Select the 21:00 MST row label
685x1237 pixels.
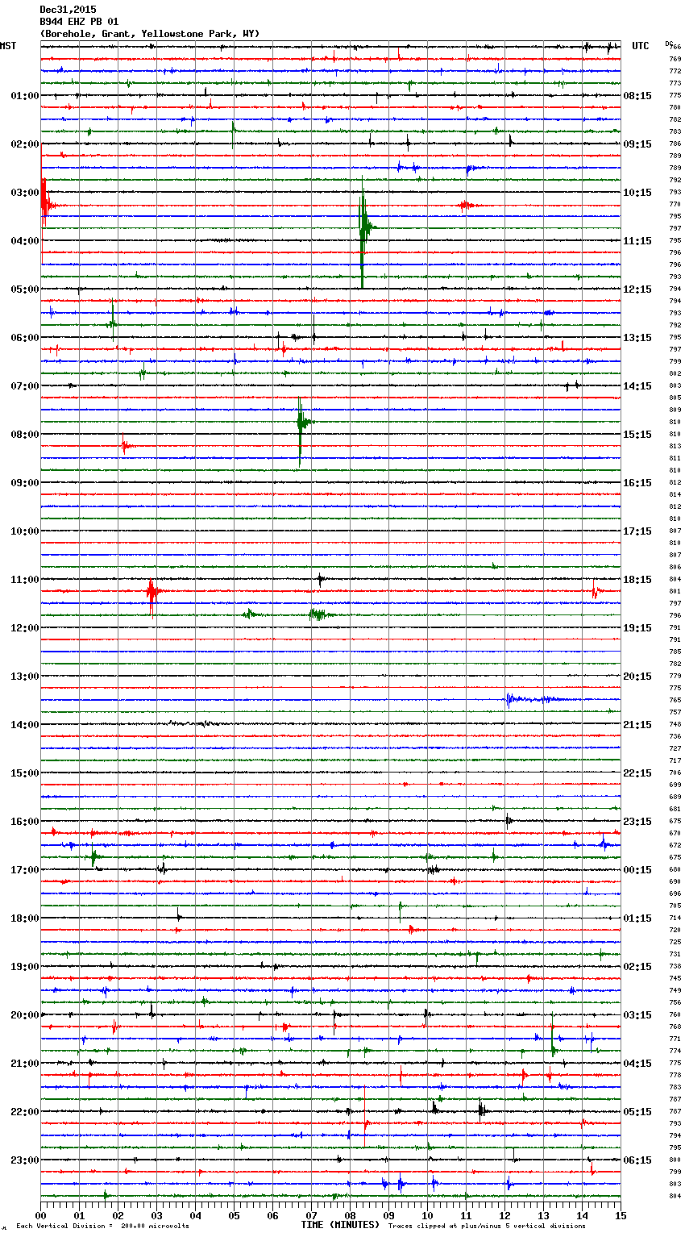point(25,1064)
